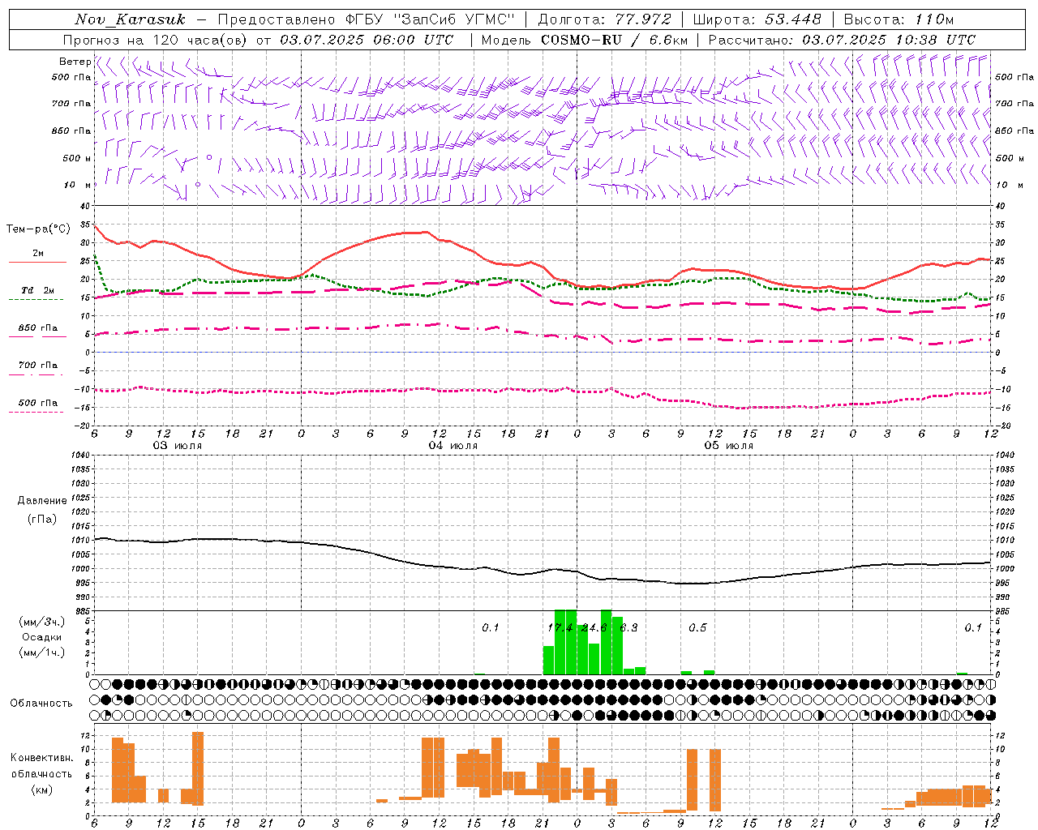Click the precipitation total value 24.6
The height and width of the screenshot is (830, 1038).
(x=594, y=628)
